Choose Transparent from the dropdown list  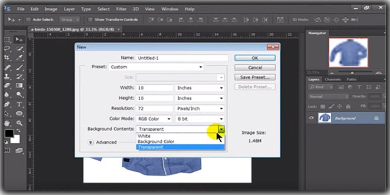tap(180, 147)
